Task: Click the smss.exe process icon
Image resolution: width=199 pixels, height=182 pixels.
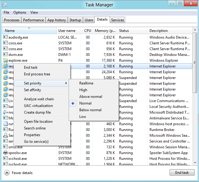Action: tap(5, 147)
